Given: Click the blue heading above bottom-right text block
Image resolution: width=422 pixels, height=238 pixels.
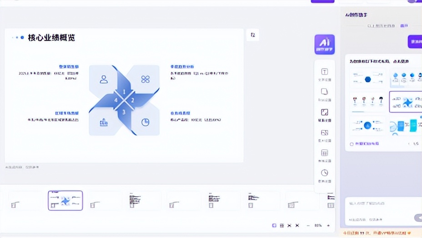Looking at the screenshot, I should tap(181, 113).
